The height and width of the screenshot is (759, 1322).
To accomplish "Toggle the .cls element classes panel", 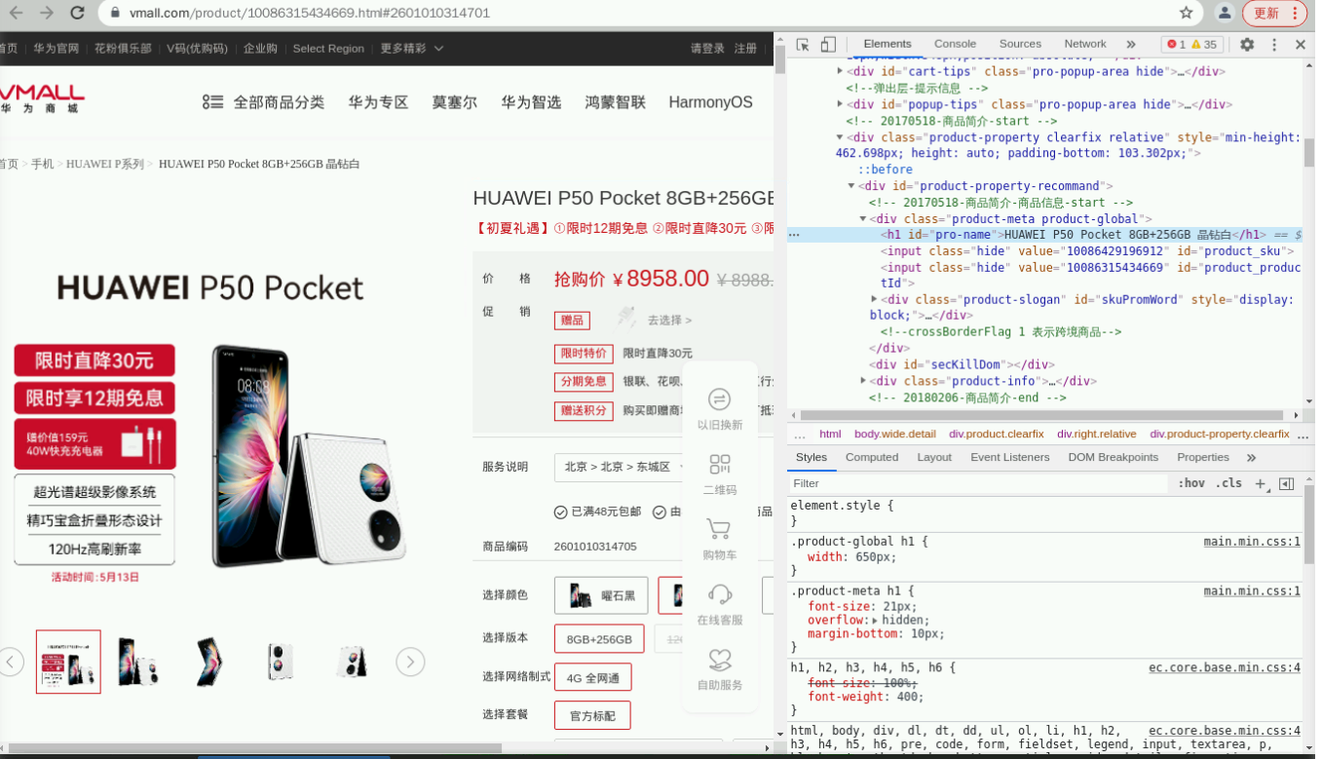I will 1228,483.
